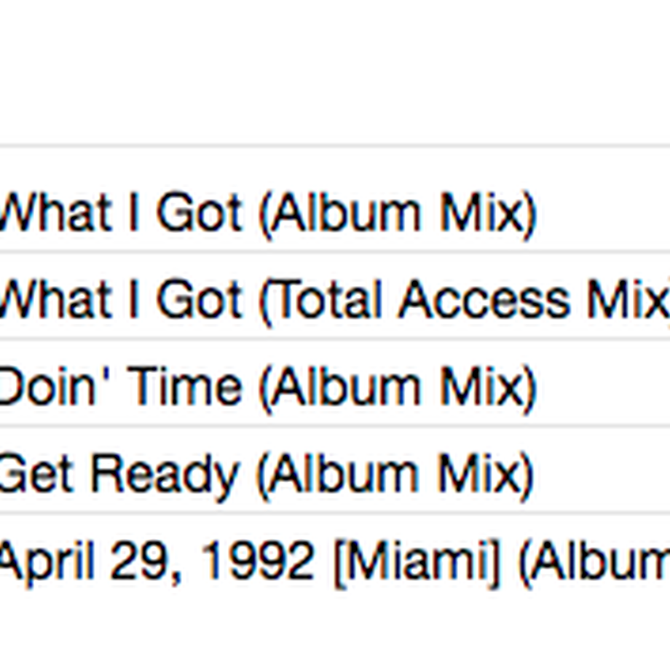Click the word 'Access' in the second track
The height and width of the screenshot is (670, 670).
(x=484, y=299)
